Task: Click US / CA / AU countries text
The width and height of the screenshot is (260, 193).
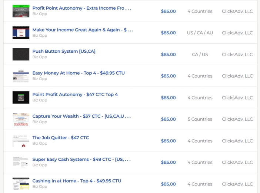Action: [x=200, y=33]
